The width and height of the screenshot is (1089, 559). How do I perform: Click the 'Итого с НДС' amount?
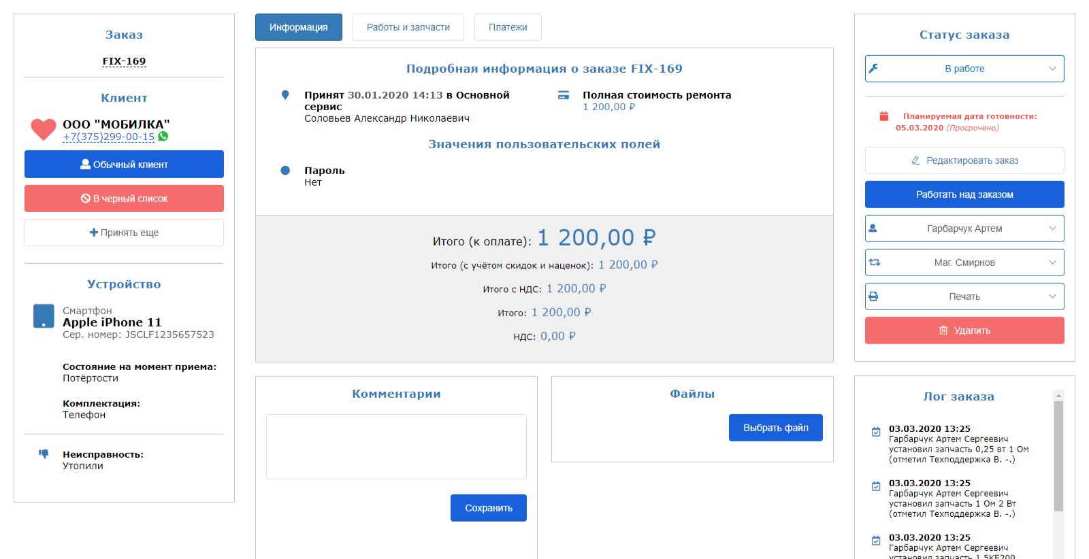[x=576, y=288]
